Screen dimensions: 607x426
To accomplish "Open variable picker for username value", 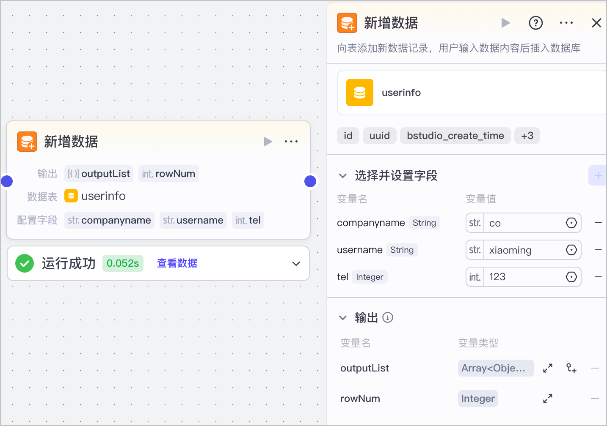I will 571,250.
